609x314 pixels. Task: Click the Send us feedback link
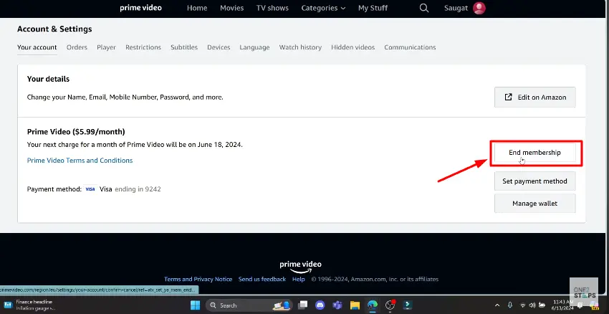click(262, 279)
